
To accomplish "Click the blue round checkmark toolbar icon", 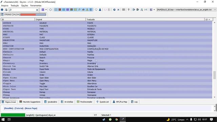I will (114, 10).
